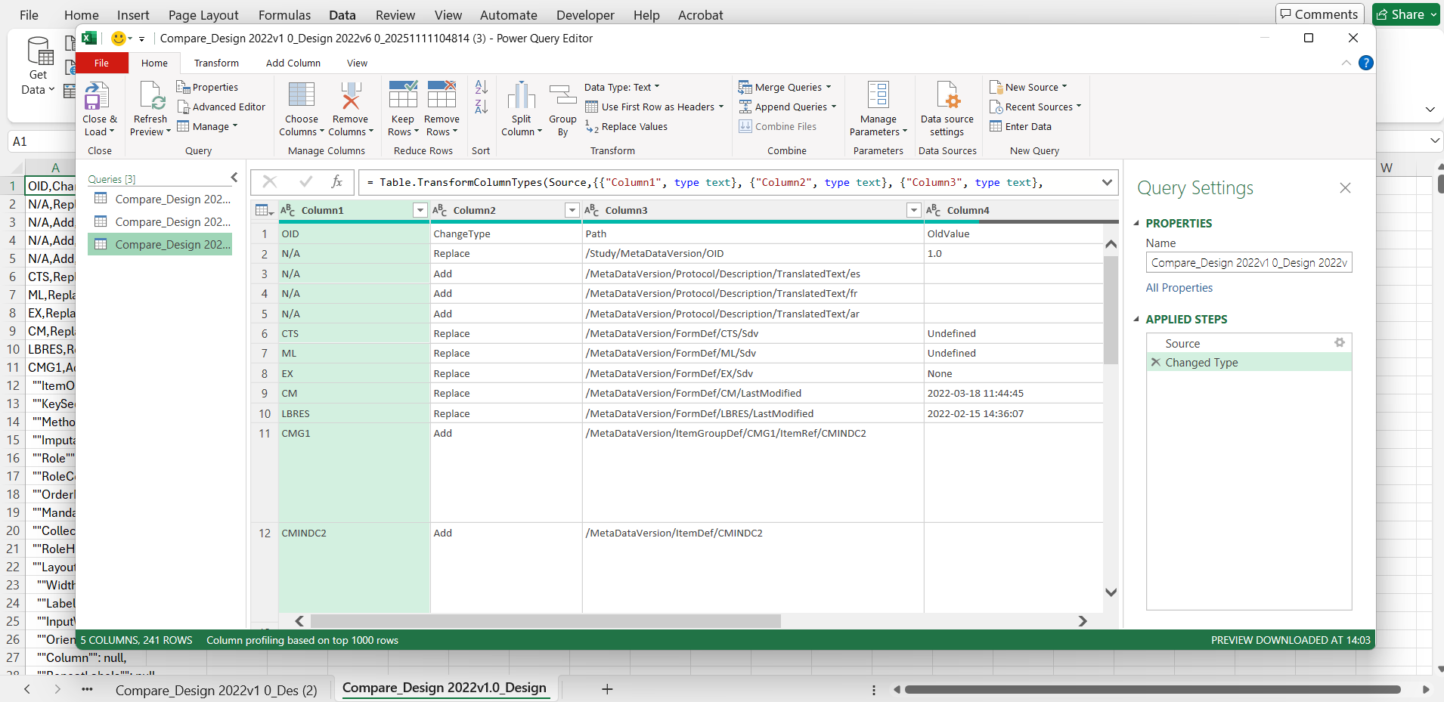This screenshot has width=1444, height=702.
Task: Open Column1 filter dropdown
Action: pos(420,211)
